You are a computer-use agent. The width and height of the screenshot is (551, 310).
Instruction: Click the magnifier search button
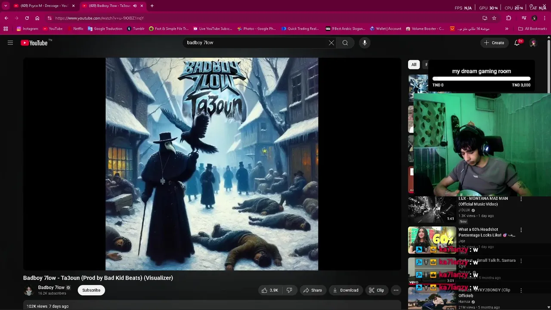pyautogui.click(x=345, y=43)
